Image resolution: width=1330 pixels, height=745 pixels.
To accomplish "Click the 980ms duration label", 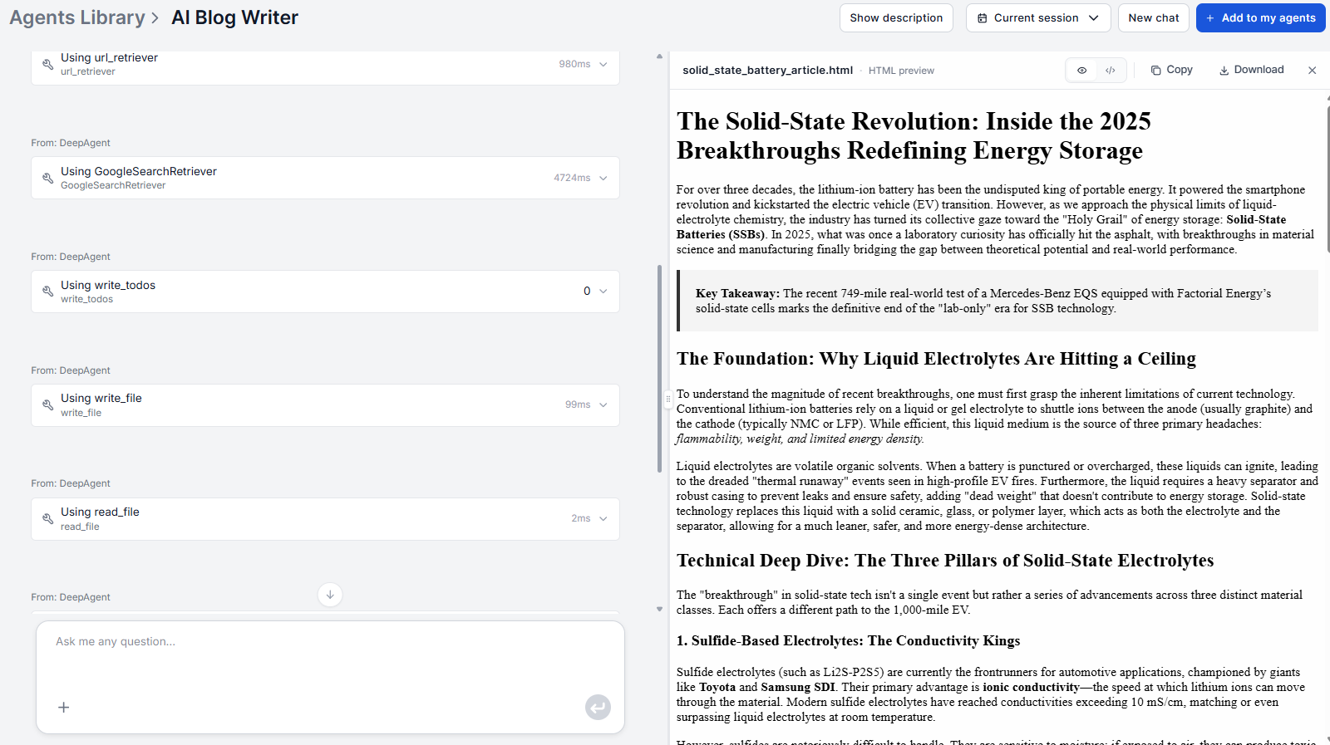I will tap(574, 64).
